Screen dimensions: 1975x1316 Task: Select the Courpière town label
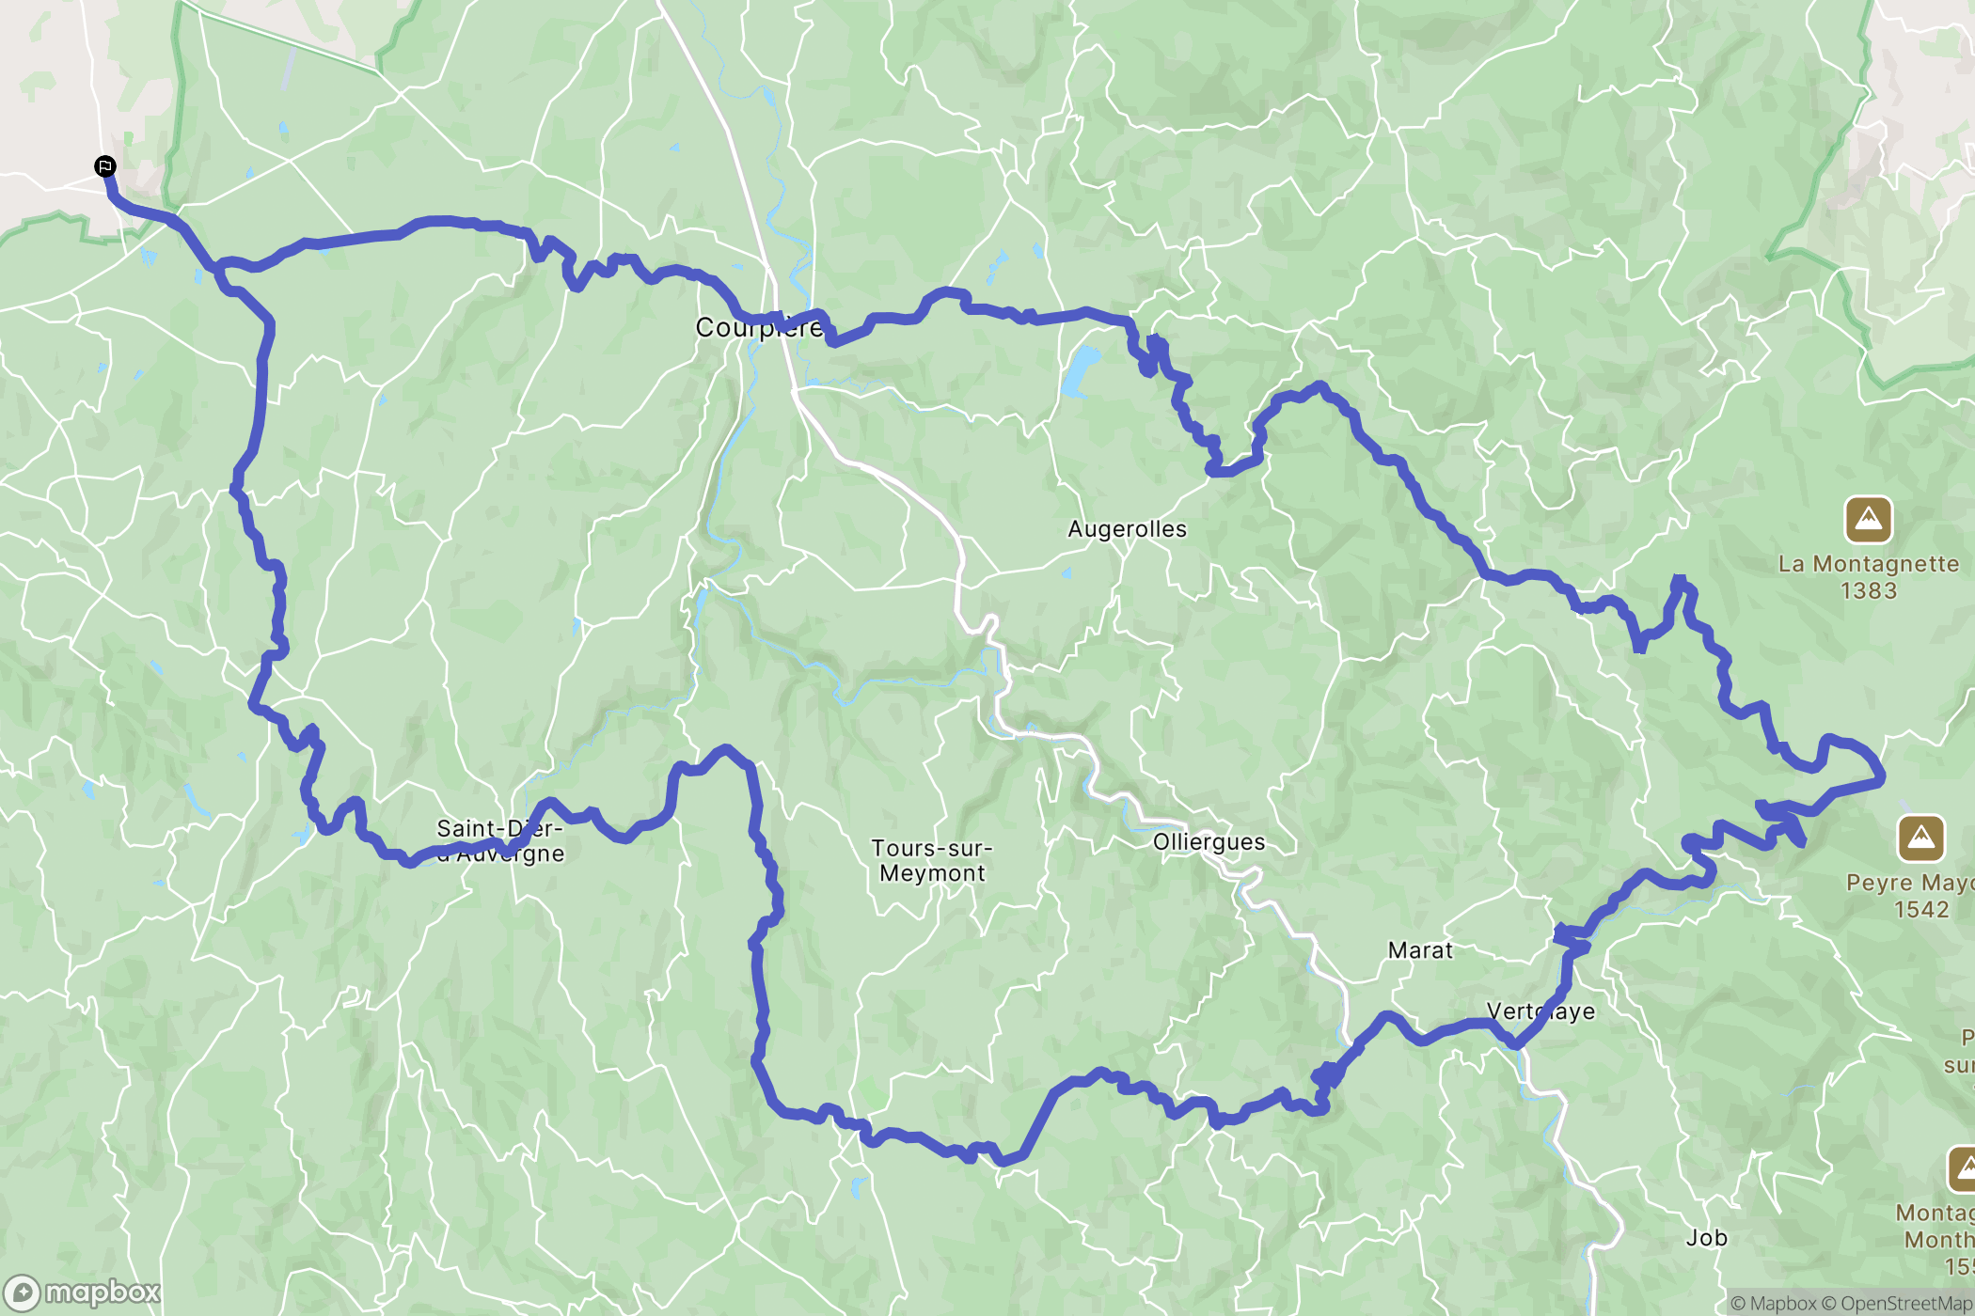[x=760, y=328]
